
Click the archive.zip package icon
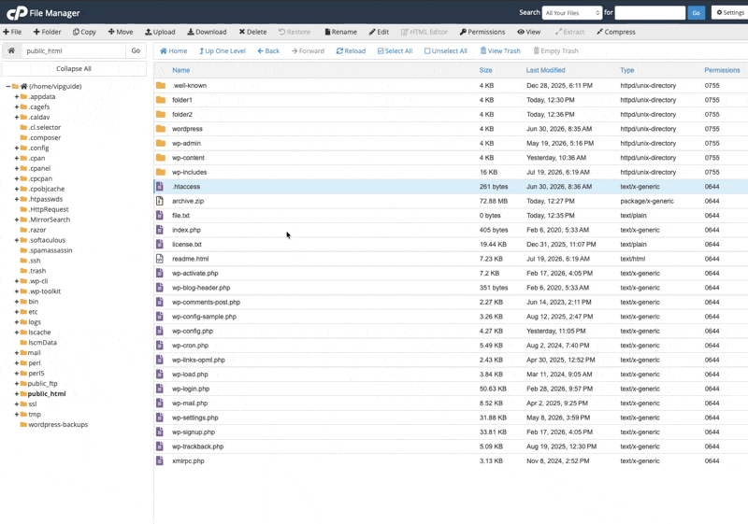pos(160,201)
